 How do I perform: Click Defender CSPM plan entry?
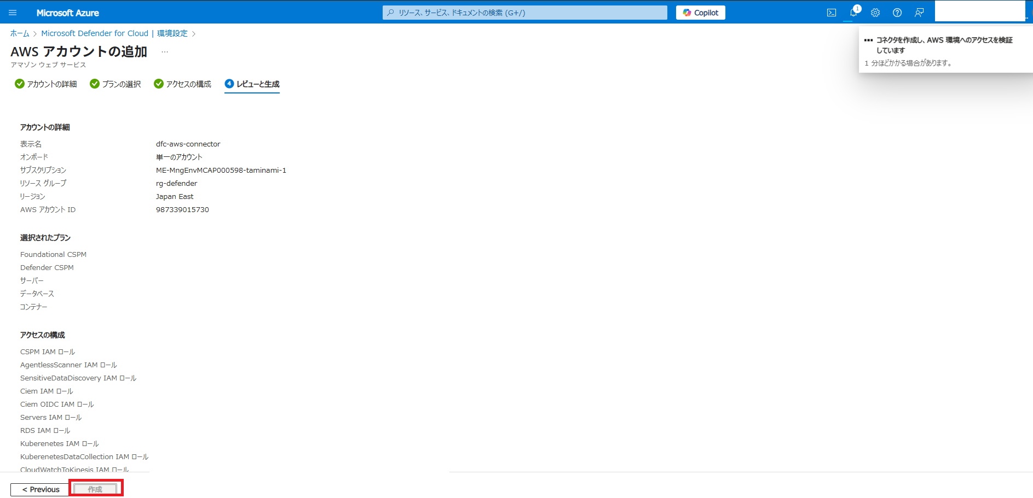tap(47, 267)
